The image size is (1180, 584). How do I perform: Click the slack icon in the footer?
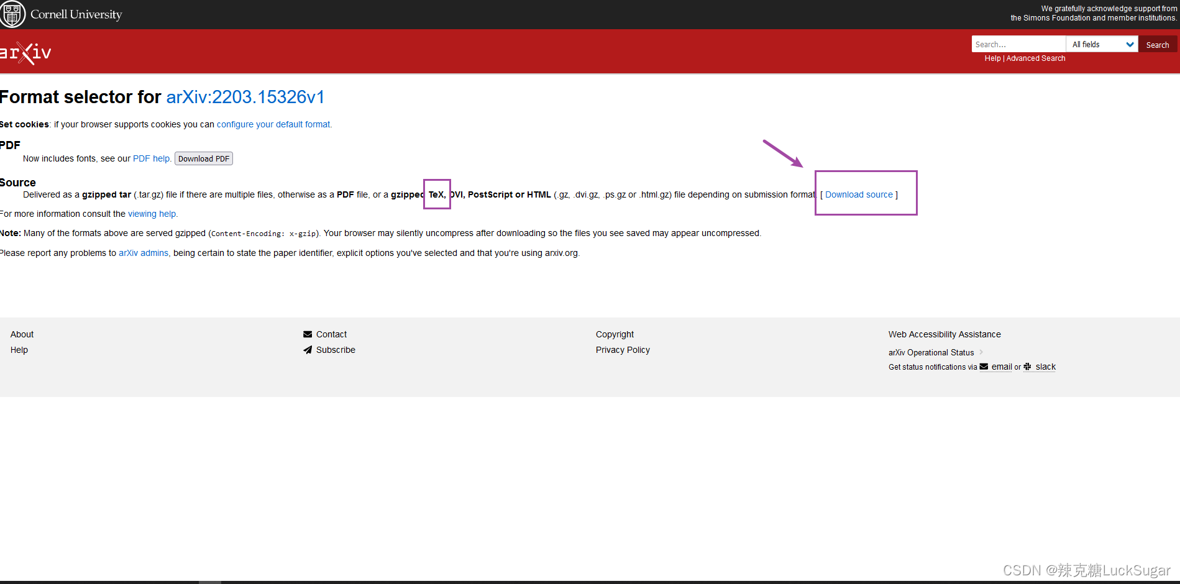click(x=1027, y=367)
